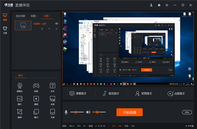
Task: Adjust the speaker volume slider
Action: [x=99, y=112]
